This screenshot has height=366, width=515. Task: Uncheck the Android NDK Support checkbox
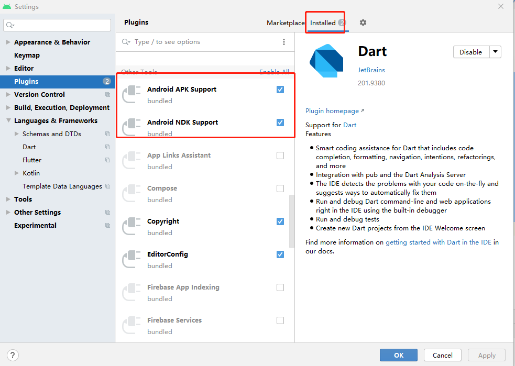[280, 123]
